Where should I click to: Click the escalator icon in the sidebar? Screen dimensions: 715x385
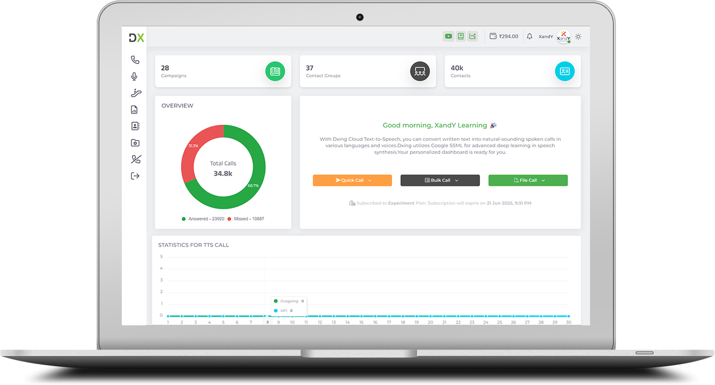pos(136,93)
